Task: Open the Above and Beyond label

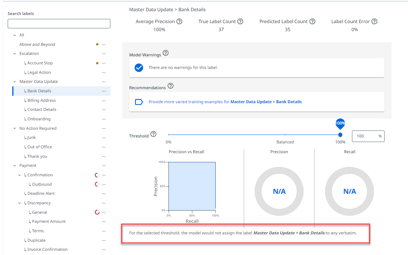Action: 37,44
